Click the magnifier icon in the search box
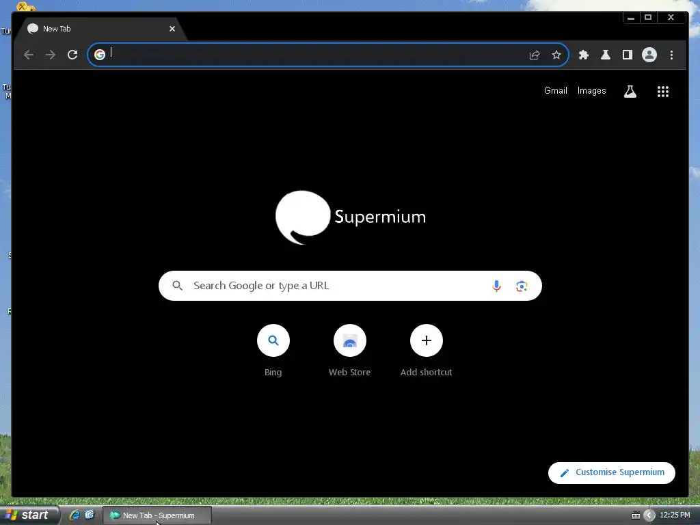The height and width of the screenshot is (525, 700). (177, 286)
